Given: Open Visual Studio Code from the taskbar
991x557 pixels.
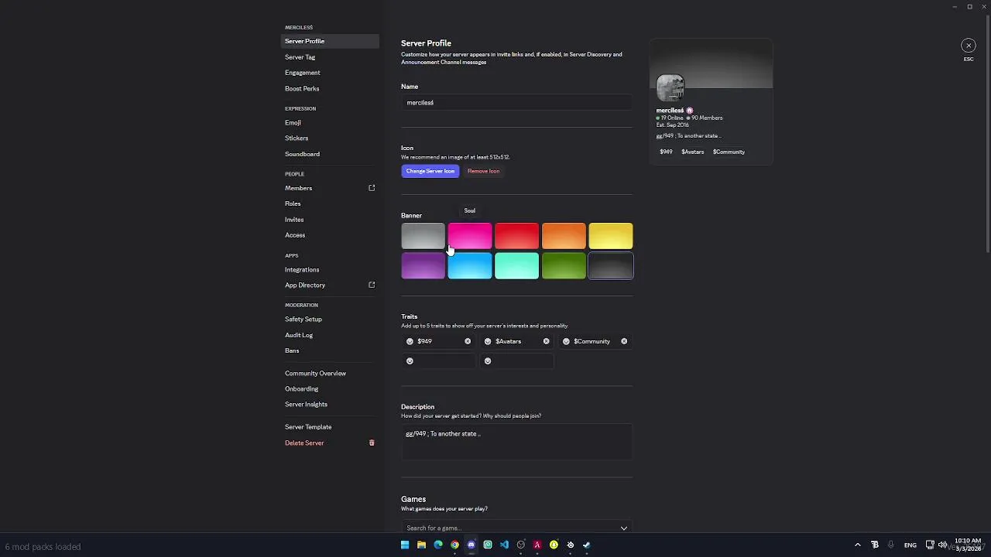Looking at the screenshot, I should pyautogui.click(x=504, y=545).
